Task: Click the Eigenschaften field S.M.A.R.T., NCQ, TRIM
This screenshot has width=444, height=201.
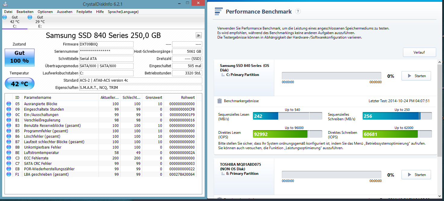Action: click(x=140, y=88)
